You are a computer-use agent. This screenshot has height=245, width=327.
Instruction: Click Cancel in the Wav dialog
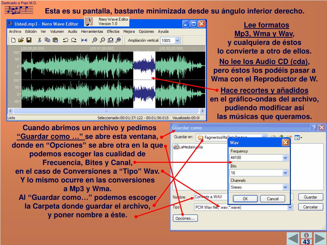[x=273, y=199]
